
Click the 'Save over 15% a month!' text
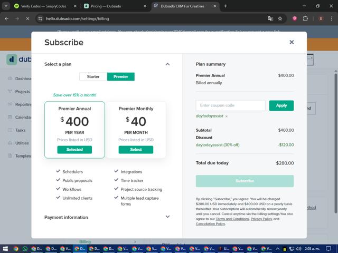74,95
